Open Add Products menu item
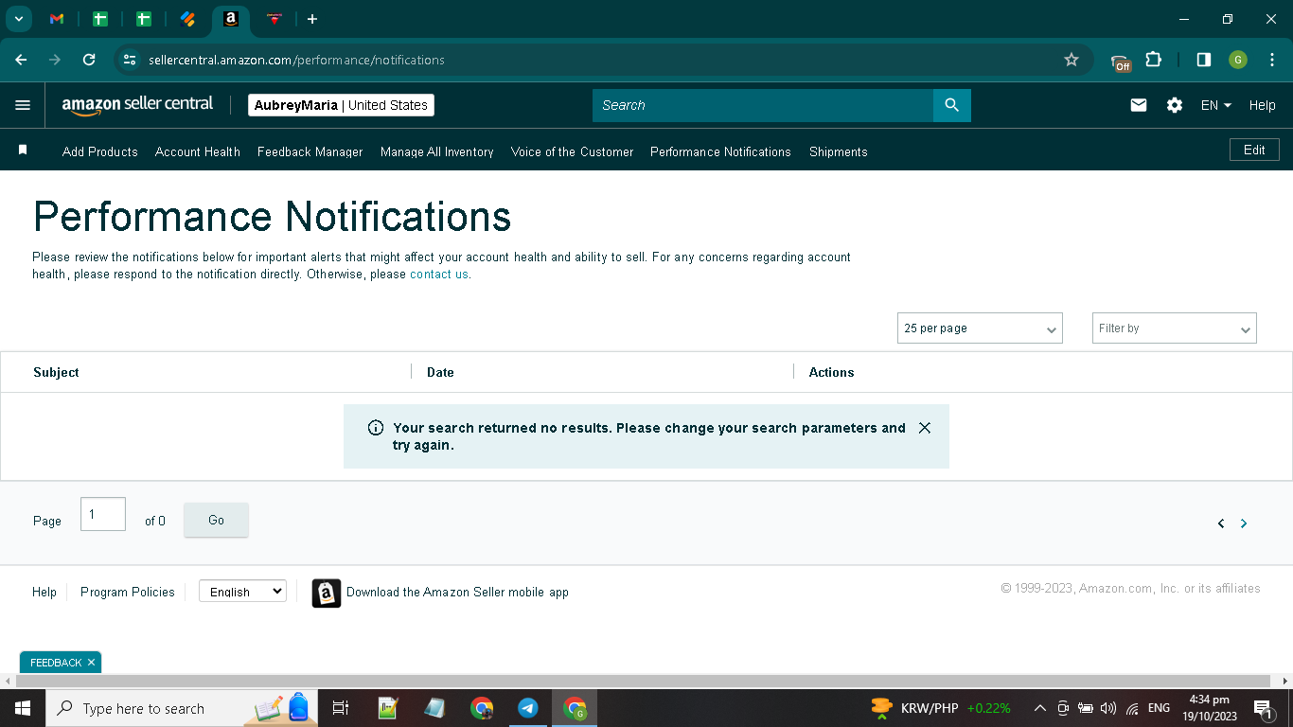Screen dimensions: 1293x727 (x=100, y=151)
